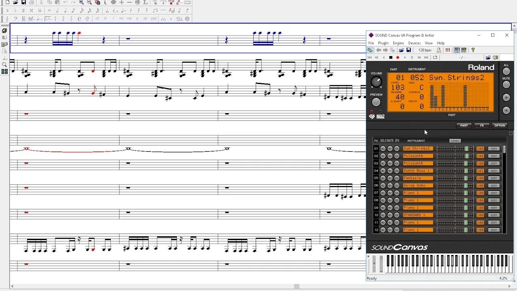Click EDIT for part 01
This screenshot has width=517, height=291.
click(494, 149)
